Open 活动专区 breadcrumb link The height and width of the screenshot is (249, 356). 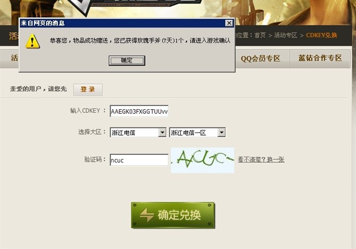tap(285, 35)
